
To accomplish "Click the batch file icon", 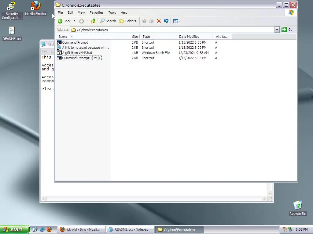I will (x=59, y=53).
